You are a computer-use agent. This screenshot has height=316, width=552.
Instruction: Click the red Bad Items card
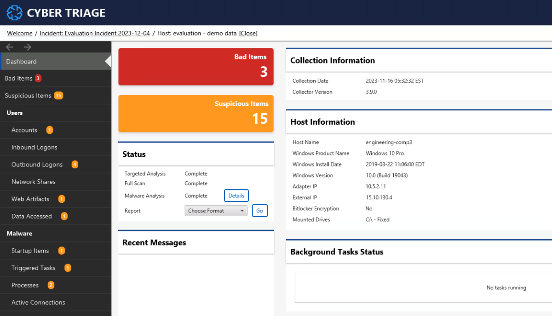point(195,67)
